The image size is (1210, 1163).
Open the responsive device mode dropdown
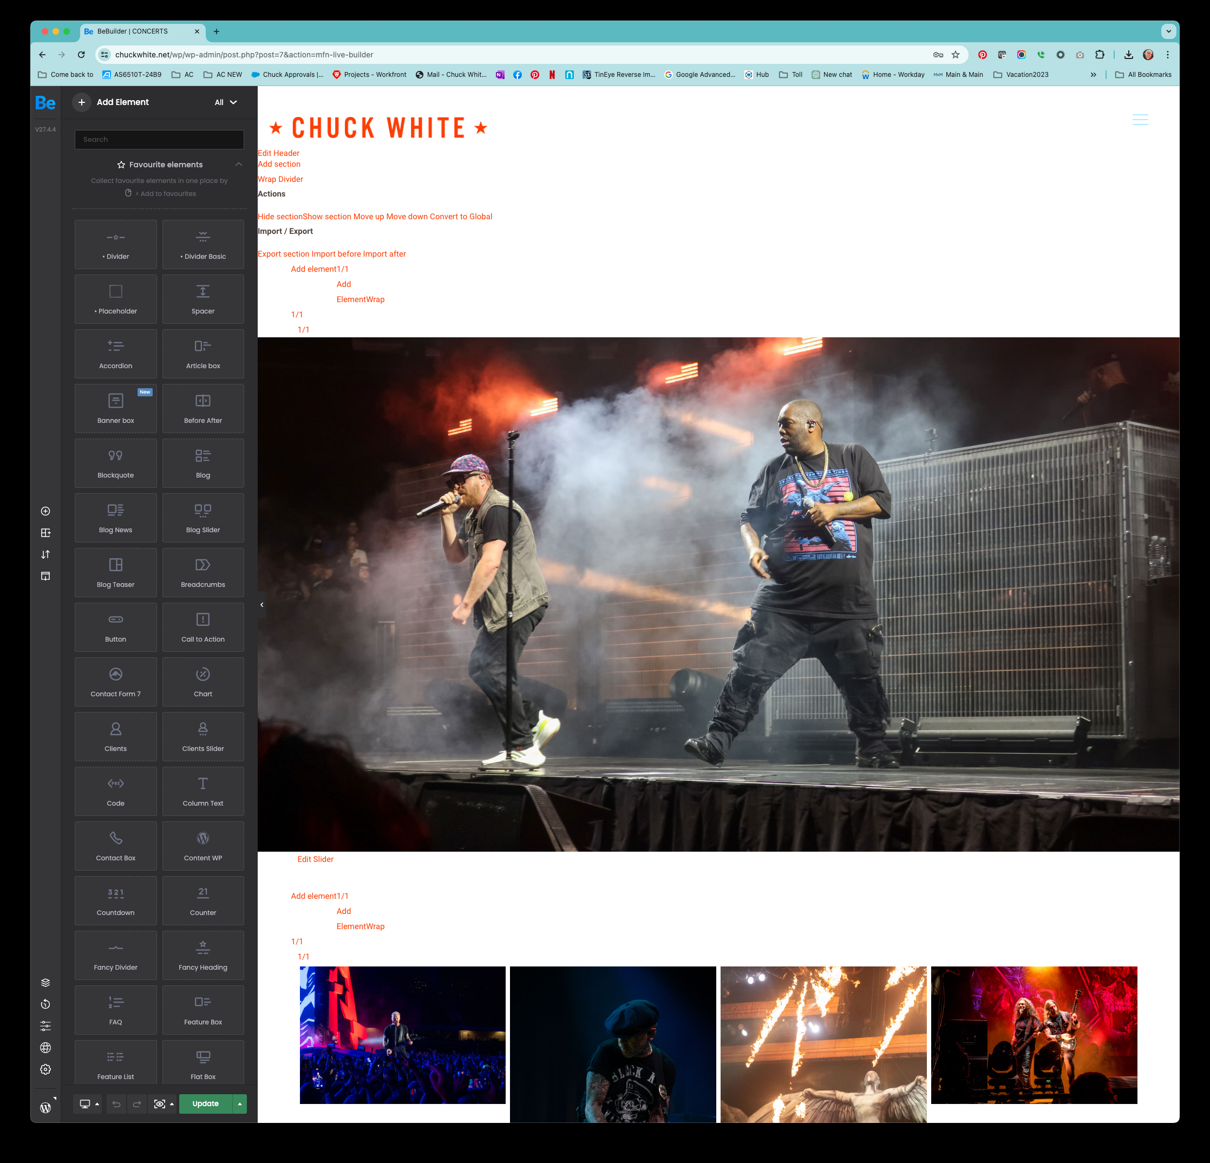(88, 1104)
